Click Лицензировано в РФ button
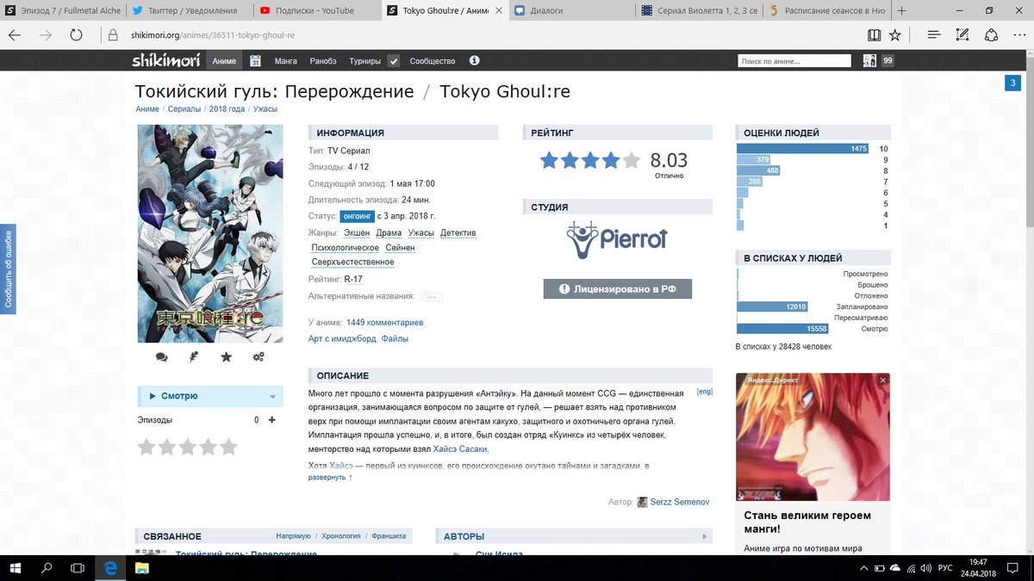This screenshot has height=581, width=1034. pyautogui.click(x=618, y=289)
